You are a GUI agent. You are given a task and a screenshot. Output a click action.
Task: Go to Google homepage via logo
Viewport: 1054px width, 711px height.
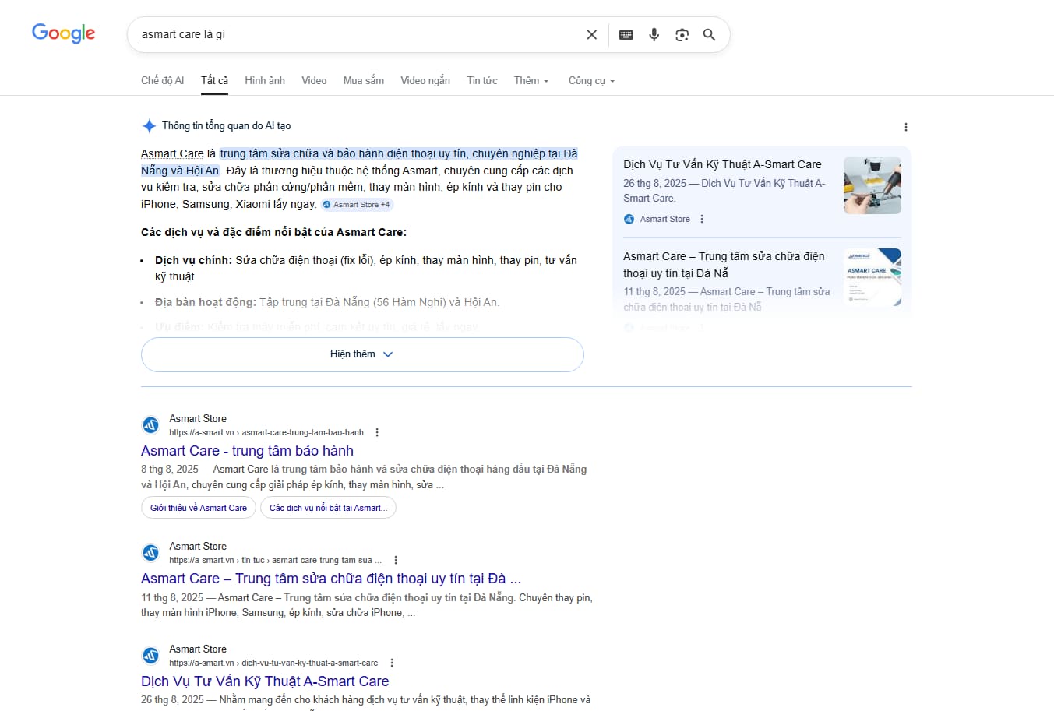coord(64,33)
